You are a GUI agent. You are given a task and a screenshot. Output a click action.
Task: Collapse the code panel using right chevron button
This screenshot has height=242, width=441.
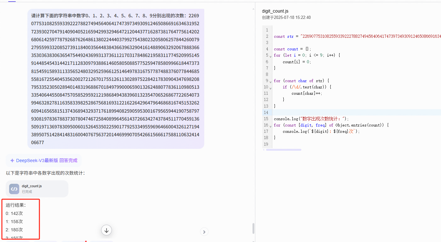coord(204,232)
